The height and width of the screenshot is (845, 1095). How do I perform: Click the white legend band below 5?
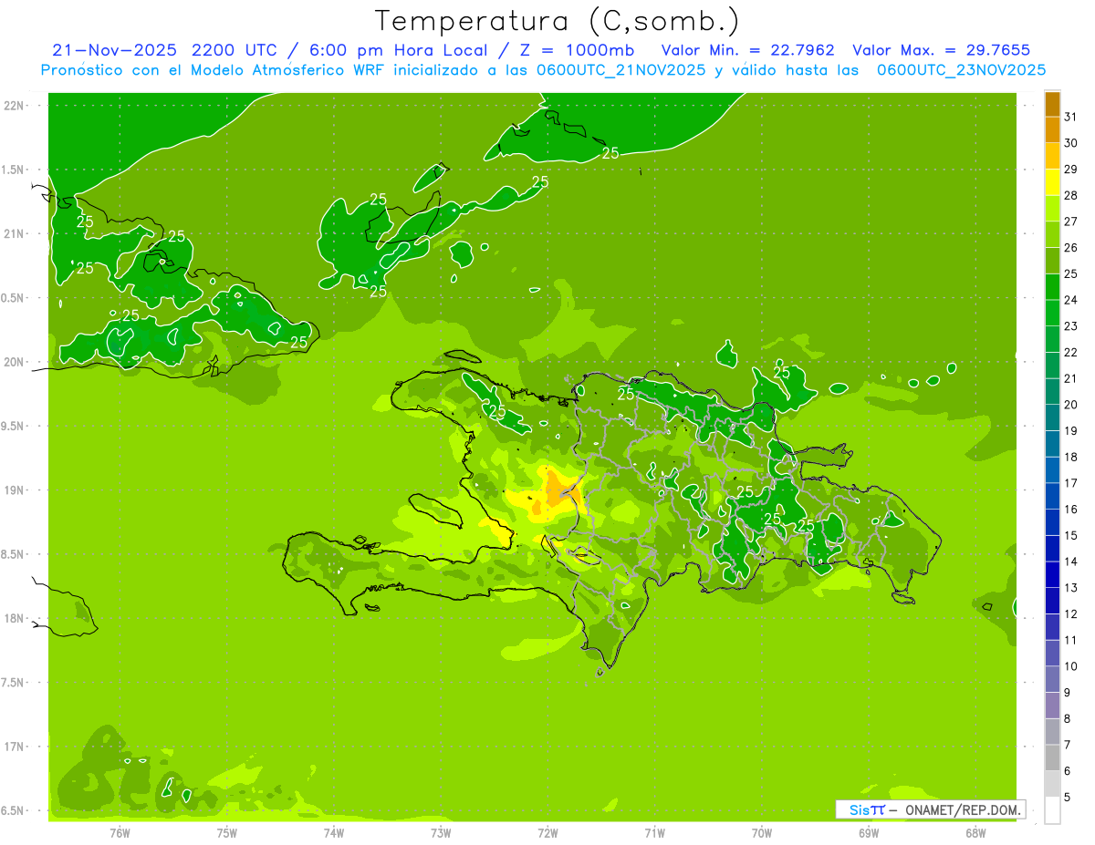pos(1052,810)
